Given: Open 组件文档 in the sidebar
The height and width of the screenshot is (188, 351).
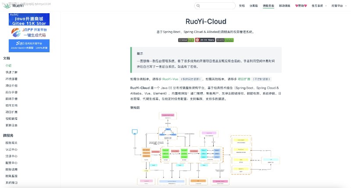Looking at the screenshot, I should [11, 105].
